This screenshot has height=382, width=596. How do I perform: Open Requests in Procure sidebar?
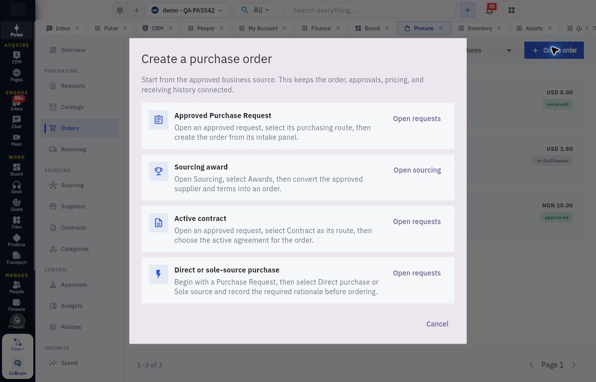(79, 86)
